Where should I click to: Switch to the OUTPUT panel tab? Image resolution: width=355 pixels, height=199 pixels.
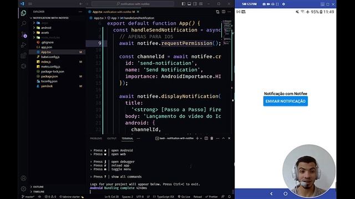point(111,138)
